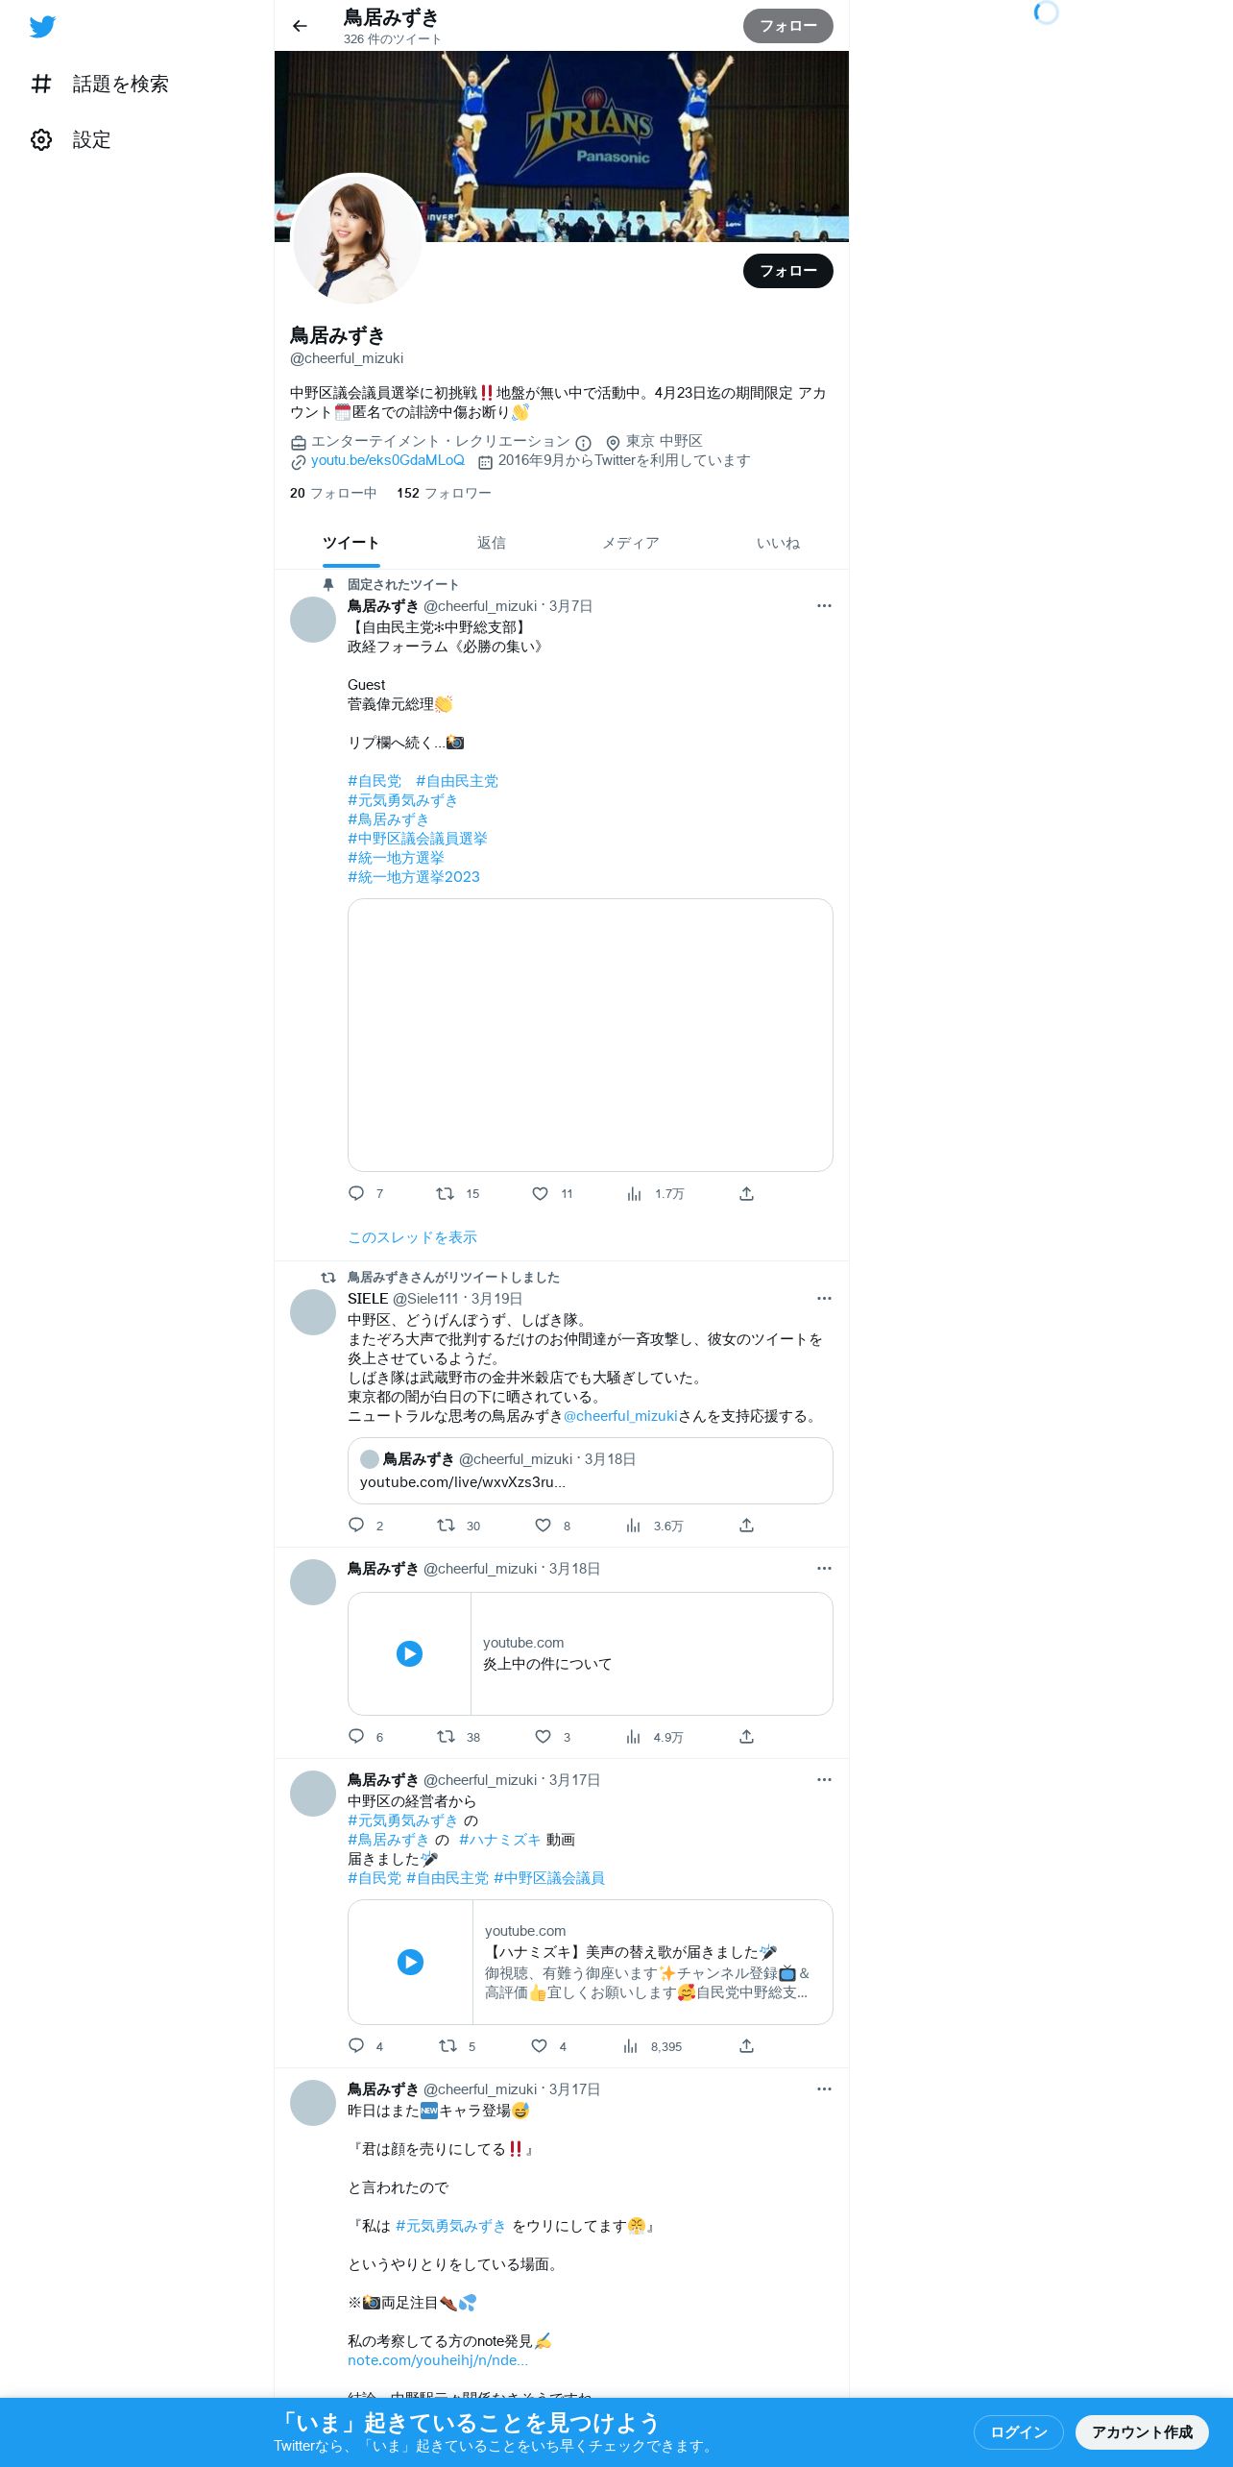The height and width of the screenshot is (2467, 1233).
Task: Reply to the pinned 3月7日 tweet
Action: pos(356,1193)
